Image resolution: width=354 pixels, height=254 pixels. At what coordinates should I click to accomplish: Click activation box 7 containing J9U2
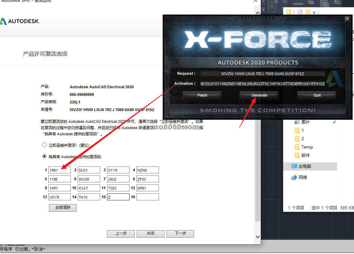(118, 179)
